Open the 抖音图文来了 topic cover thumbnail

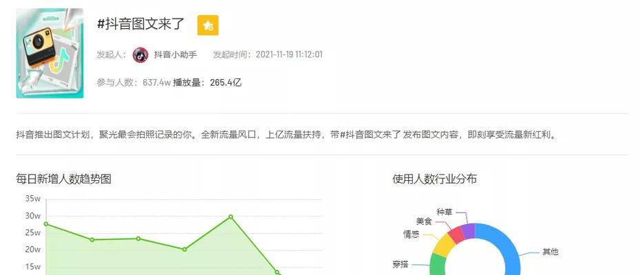50,53
